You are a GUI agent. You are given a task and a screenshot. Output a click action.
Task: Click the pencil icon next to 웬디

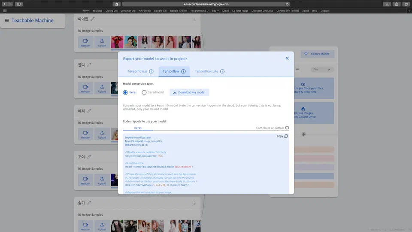coord(89,65)
